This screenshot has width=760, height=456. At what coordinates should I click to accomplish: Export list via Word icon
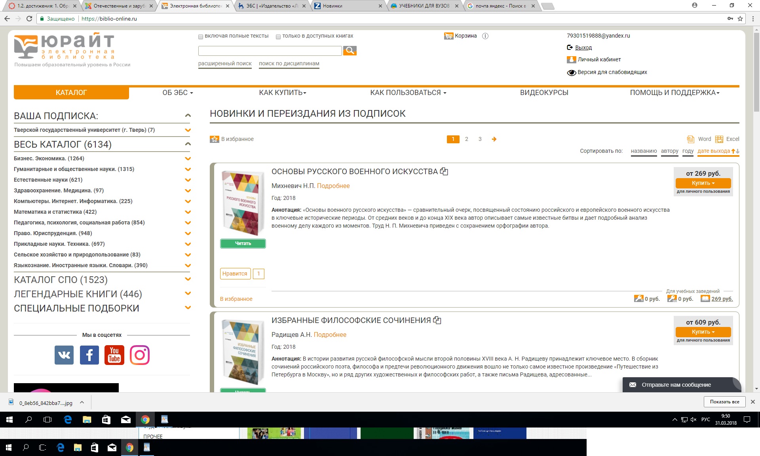(x=691, y=139)
